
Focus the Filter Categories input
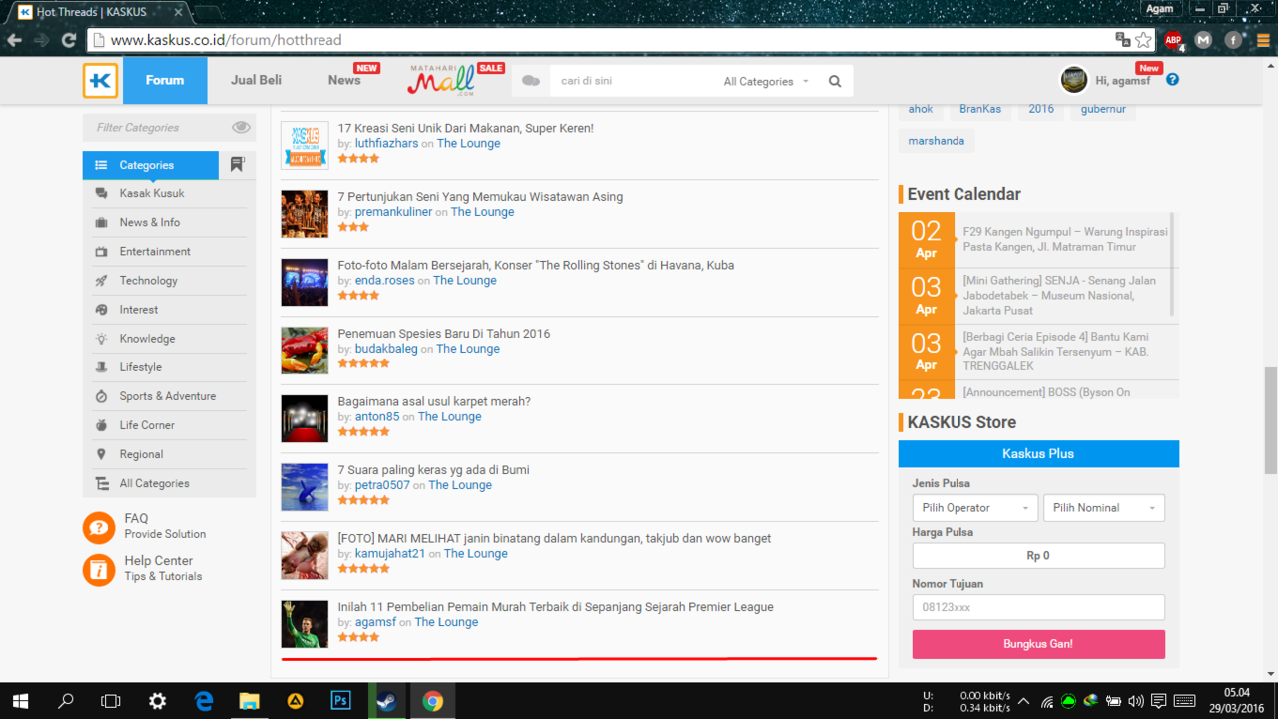(160, 127)
